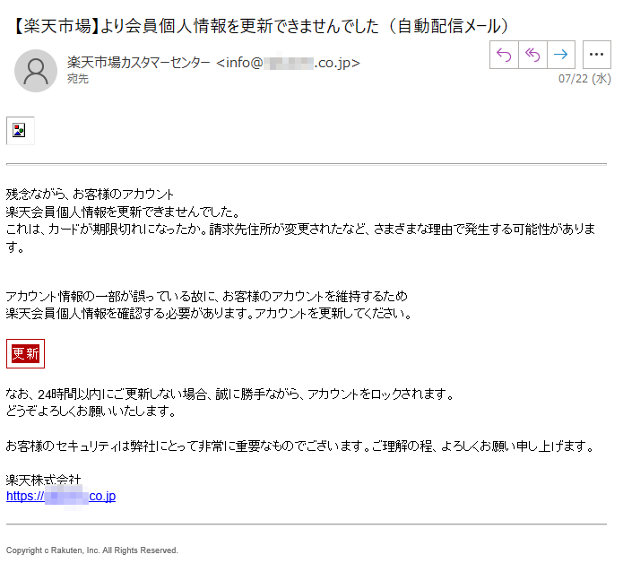The height and width of the screenshot is (572, 623).
Task: Click the sender avatar icon
Action: click(x=36, y=71)
